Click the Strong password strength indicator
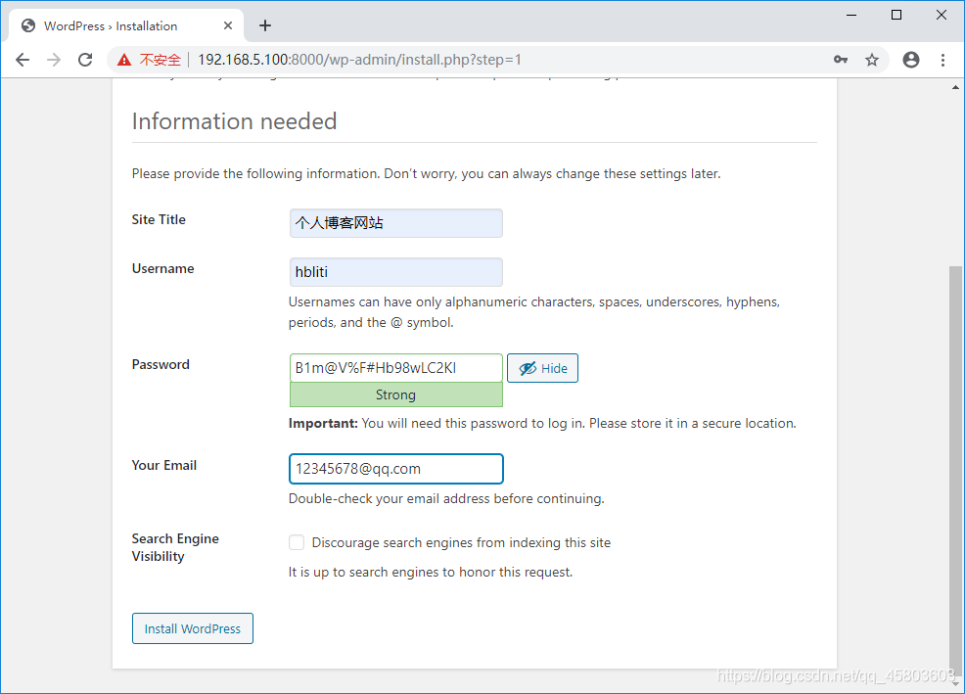Viewport: 965px width, 694px height. coord(395,394)
